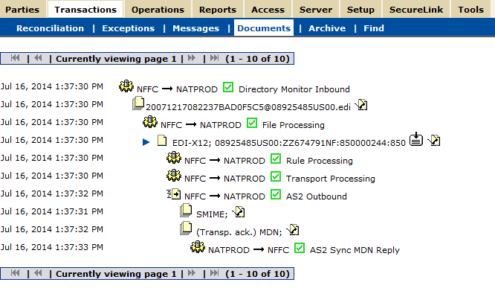Click green check beside Transport Processing

click(x=276, y=176)
